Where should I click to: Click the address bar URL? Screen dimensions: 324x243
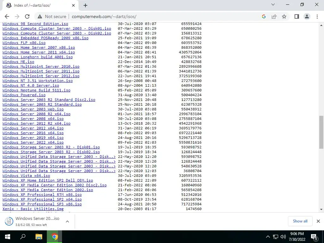point(104,16)
